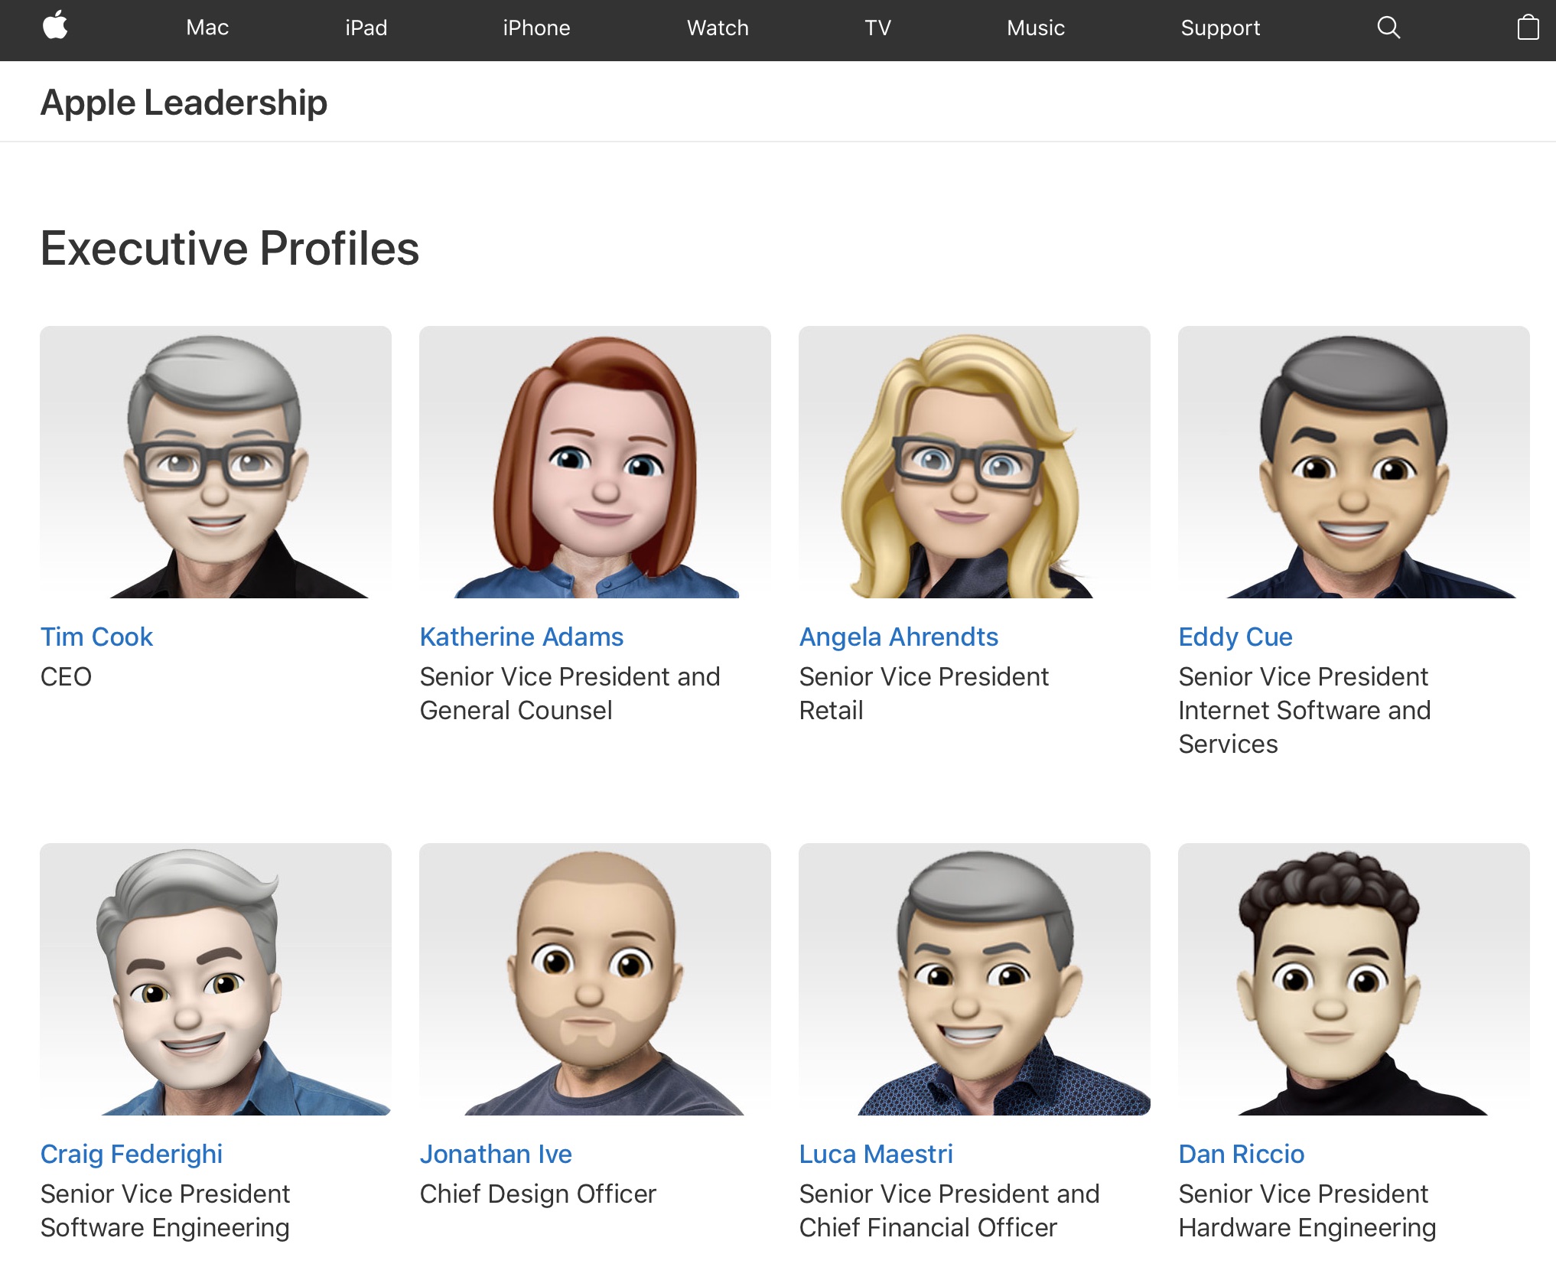Click the General Counsel title text
The image size is (1556, 1267).
(x=516, y=710)
